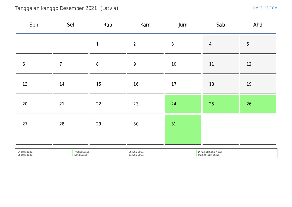Select the Ahd weekday column header

(x=258, y=25)
